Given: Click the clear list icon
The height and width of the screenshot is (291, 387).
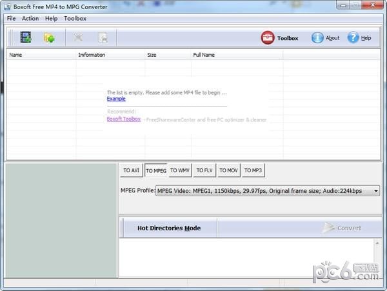Looking at the screenshot, I should [x=103, y=38].
